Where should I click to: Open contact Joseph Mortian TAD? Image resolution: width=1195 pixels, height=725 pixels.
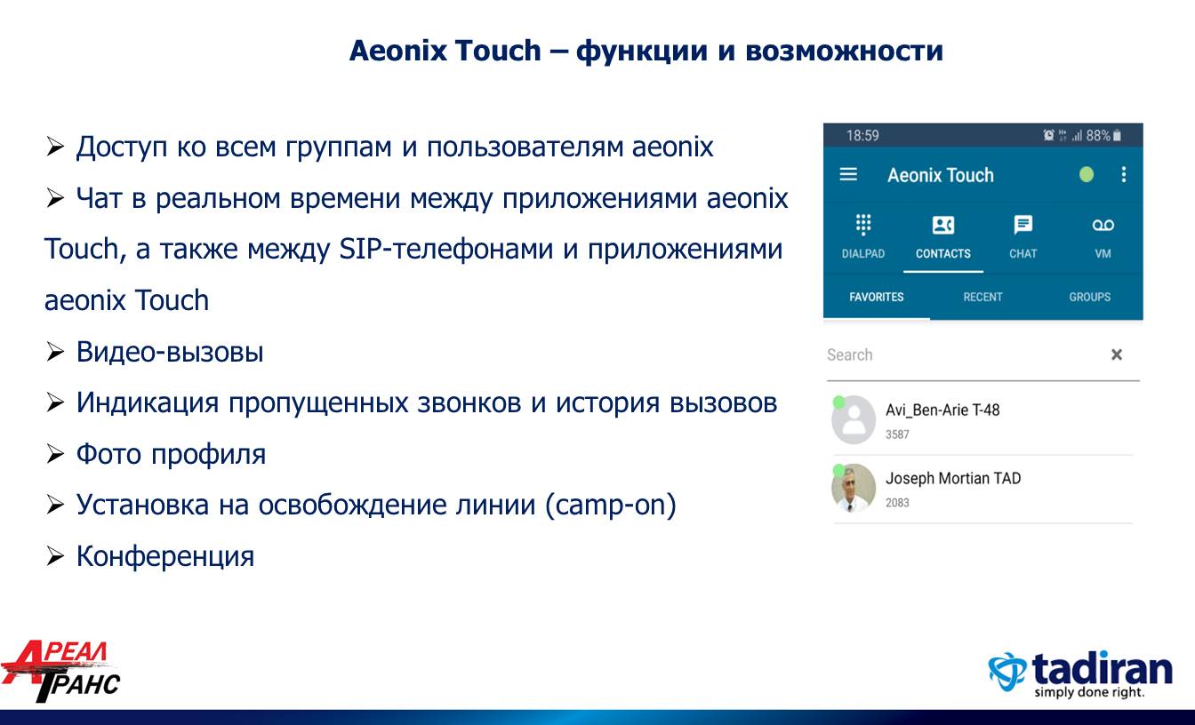(x=982, y=490)
